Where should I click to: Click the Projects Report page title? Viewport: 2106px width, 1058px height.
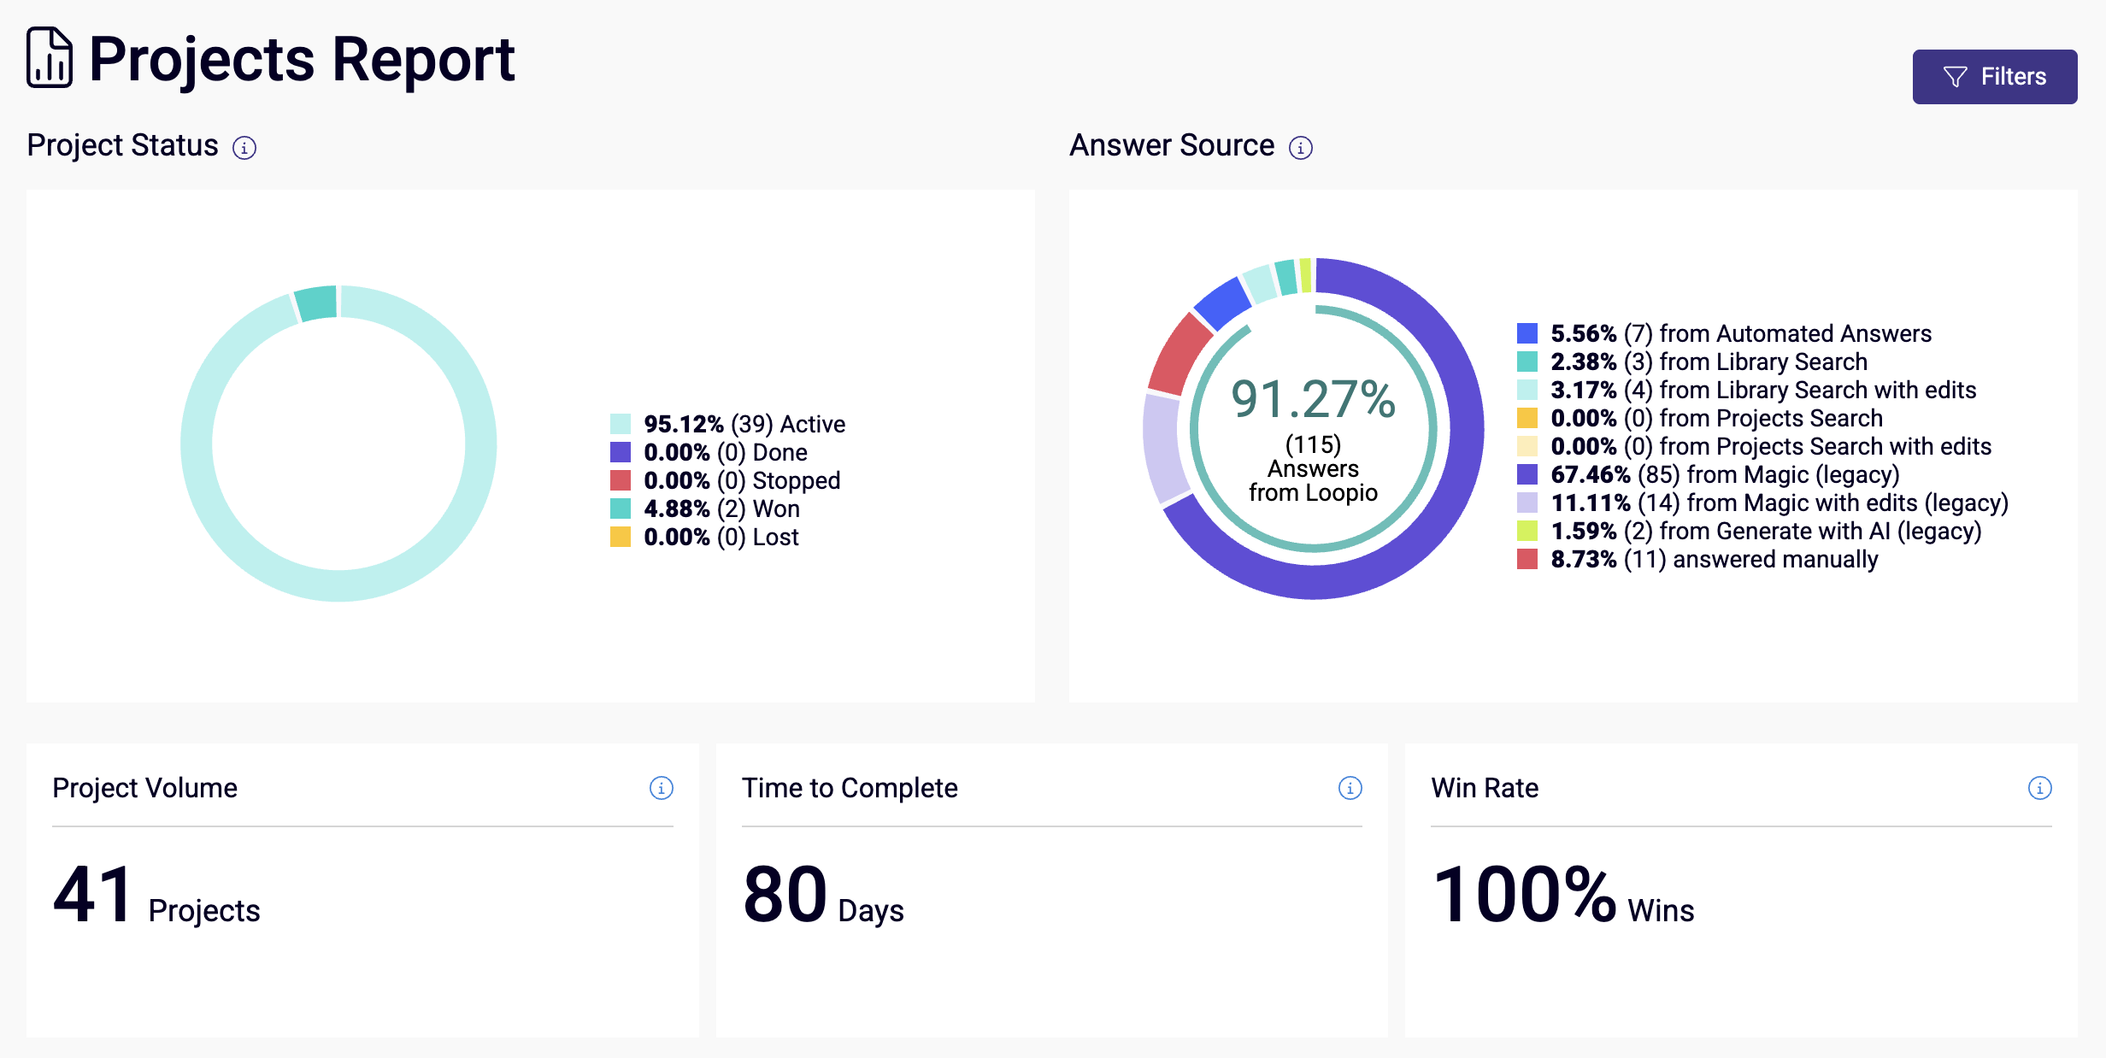[302, 60]
